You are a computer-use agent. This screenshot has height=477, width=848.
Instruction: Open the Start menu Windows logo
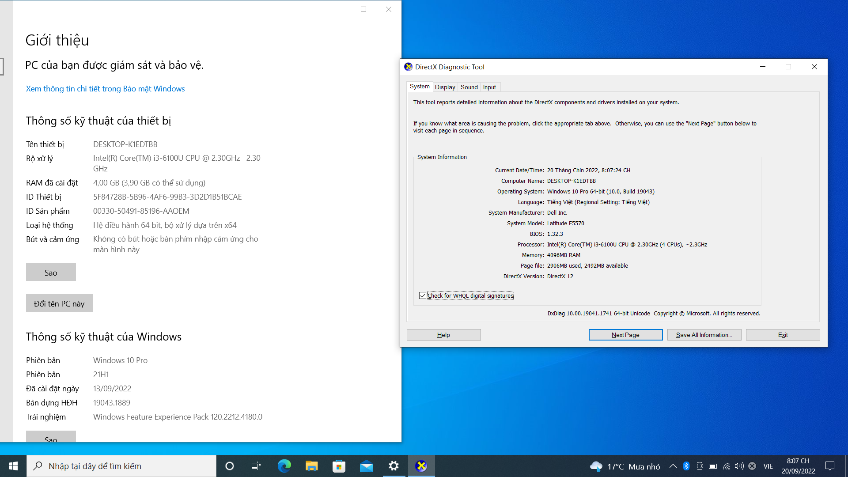click(x=13, y=466)
